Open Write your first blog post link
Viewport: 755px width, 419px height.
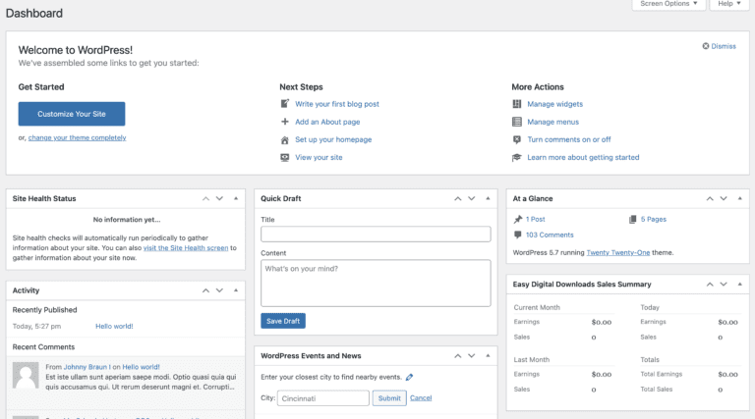coord(337,104)
